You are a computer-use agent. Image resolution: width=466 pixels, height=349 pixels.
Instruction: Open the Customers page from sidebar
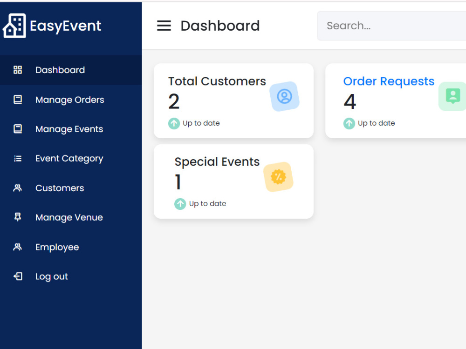point(71,188)
